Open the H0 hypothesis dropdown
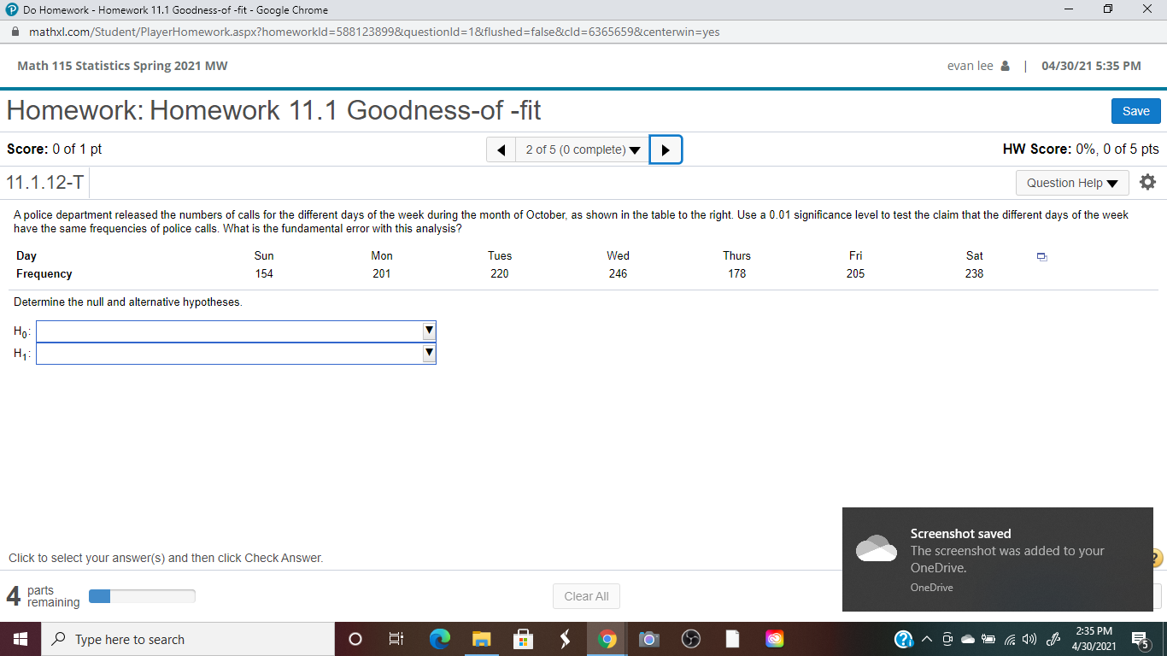The height and width of the screenshot is (656, 1167). click(x=429, y=331)
